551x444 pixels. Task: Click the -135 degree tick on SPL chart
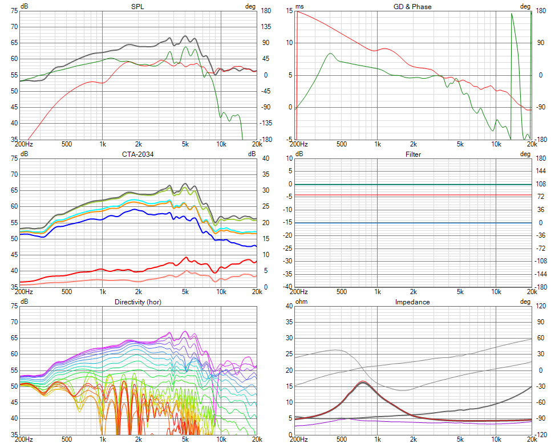265,123
